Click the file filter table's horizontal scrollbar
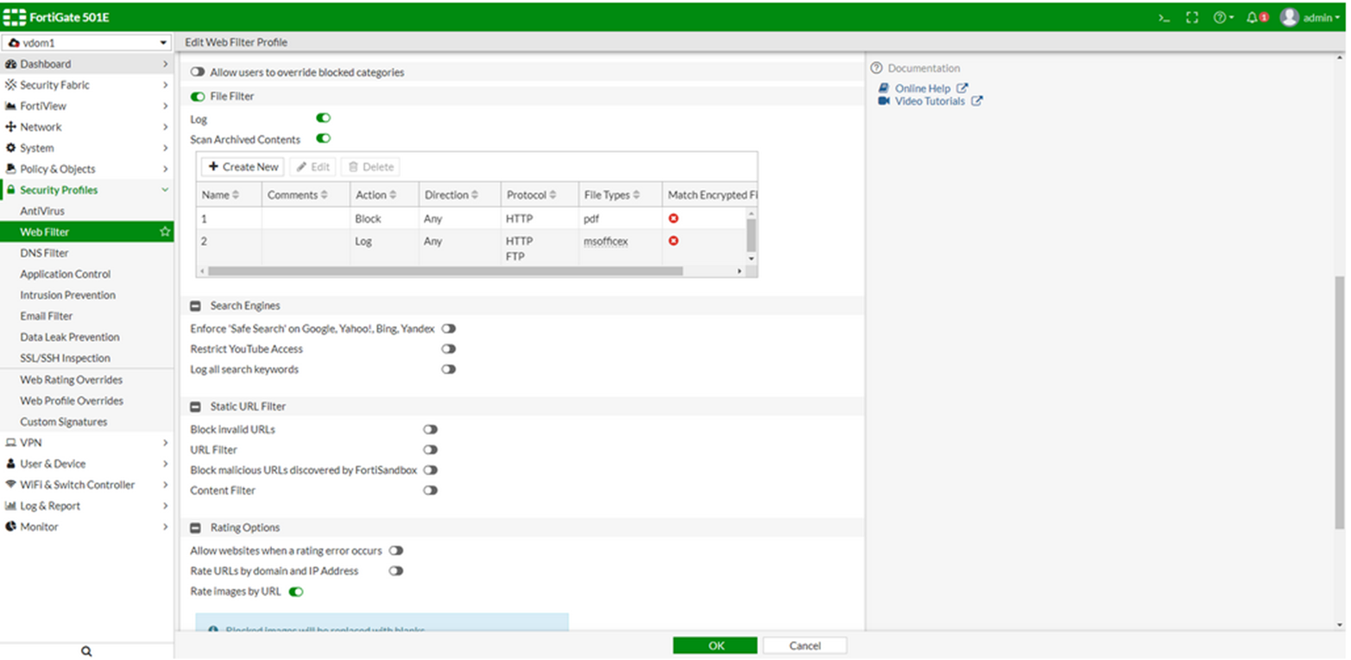 click(445, 271)
